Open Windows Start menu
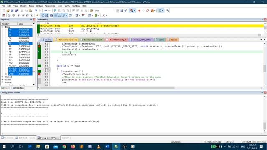267x150 pixels. [x=4, y=146]
